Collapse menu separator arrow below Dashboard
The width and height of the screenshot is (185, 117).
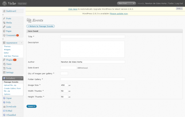3,15
